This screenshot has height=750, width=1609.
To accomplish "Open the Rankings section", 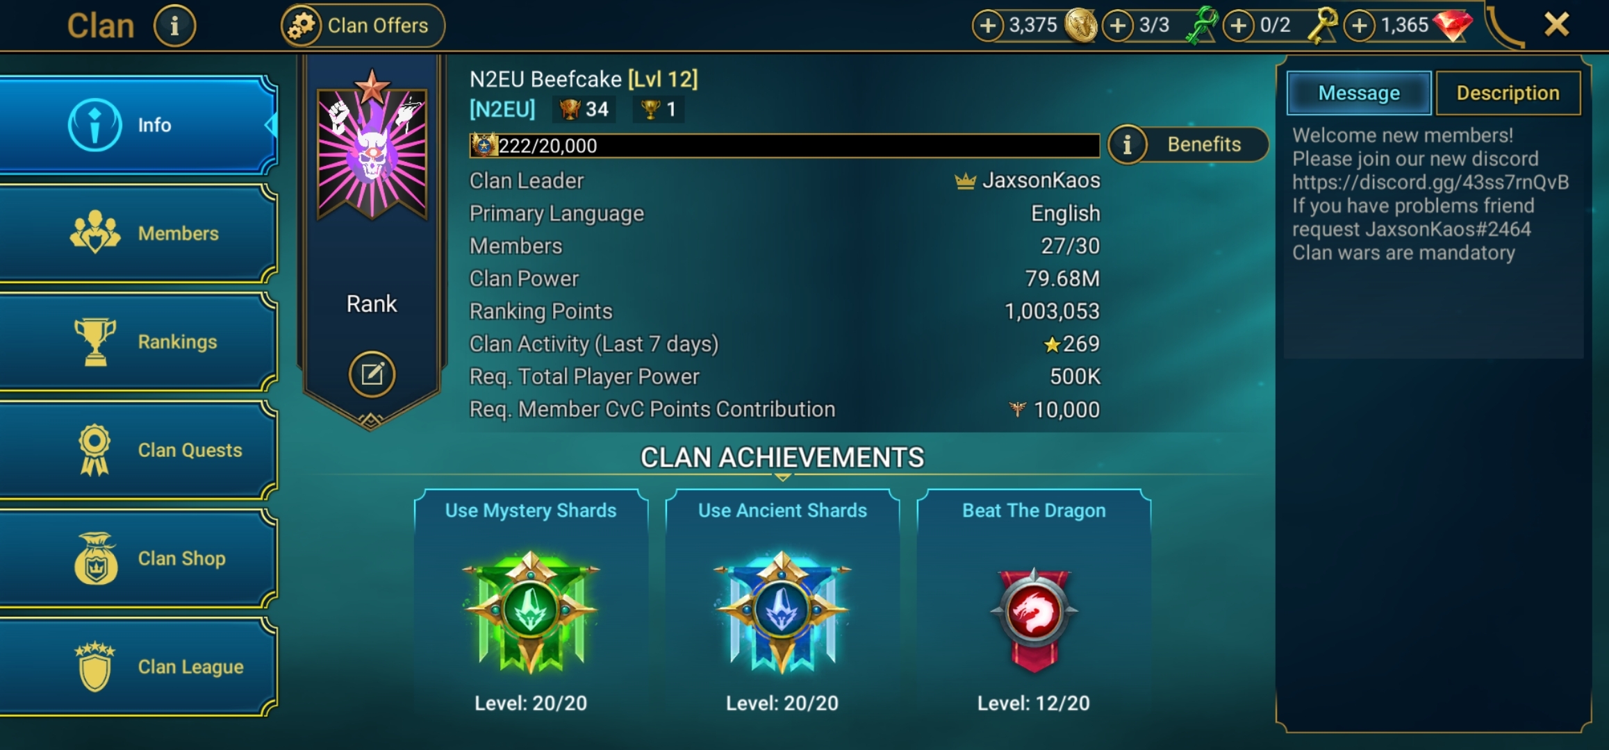I will coord(138,342).
